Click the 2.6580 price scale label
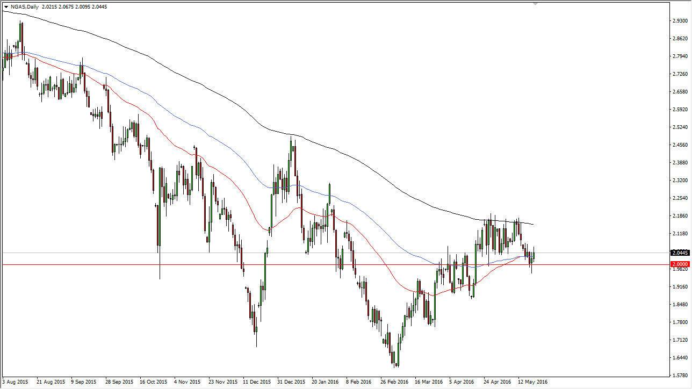The image size is (692, 389). click(x=680, y=92)
